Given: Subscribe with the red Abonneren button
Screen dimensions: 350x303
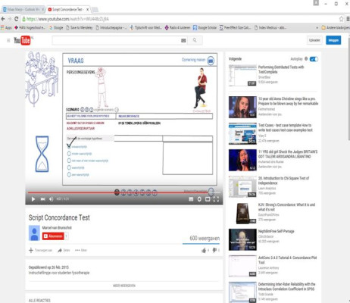Looking at the screenshot, I should point(53,236).
